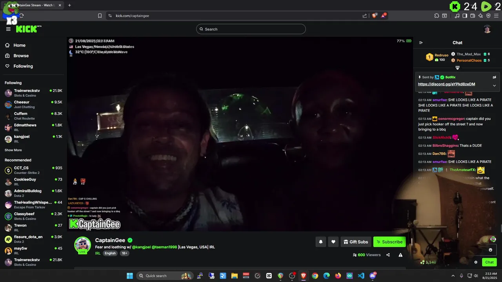The image size is (502, 282).
Task: Open the Brave Shields lion icon
Action: (x=375, y=16)
